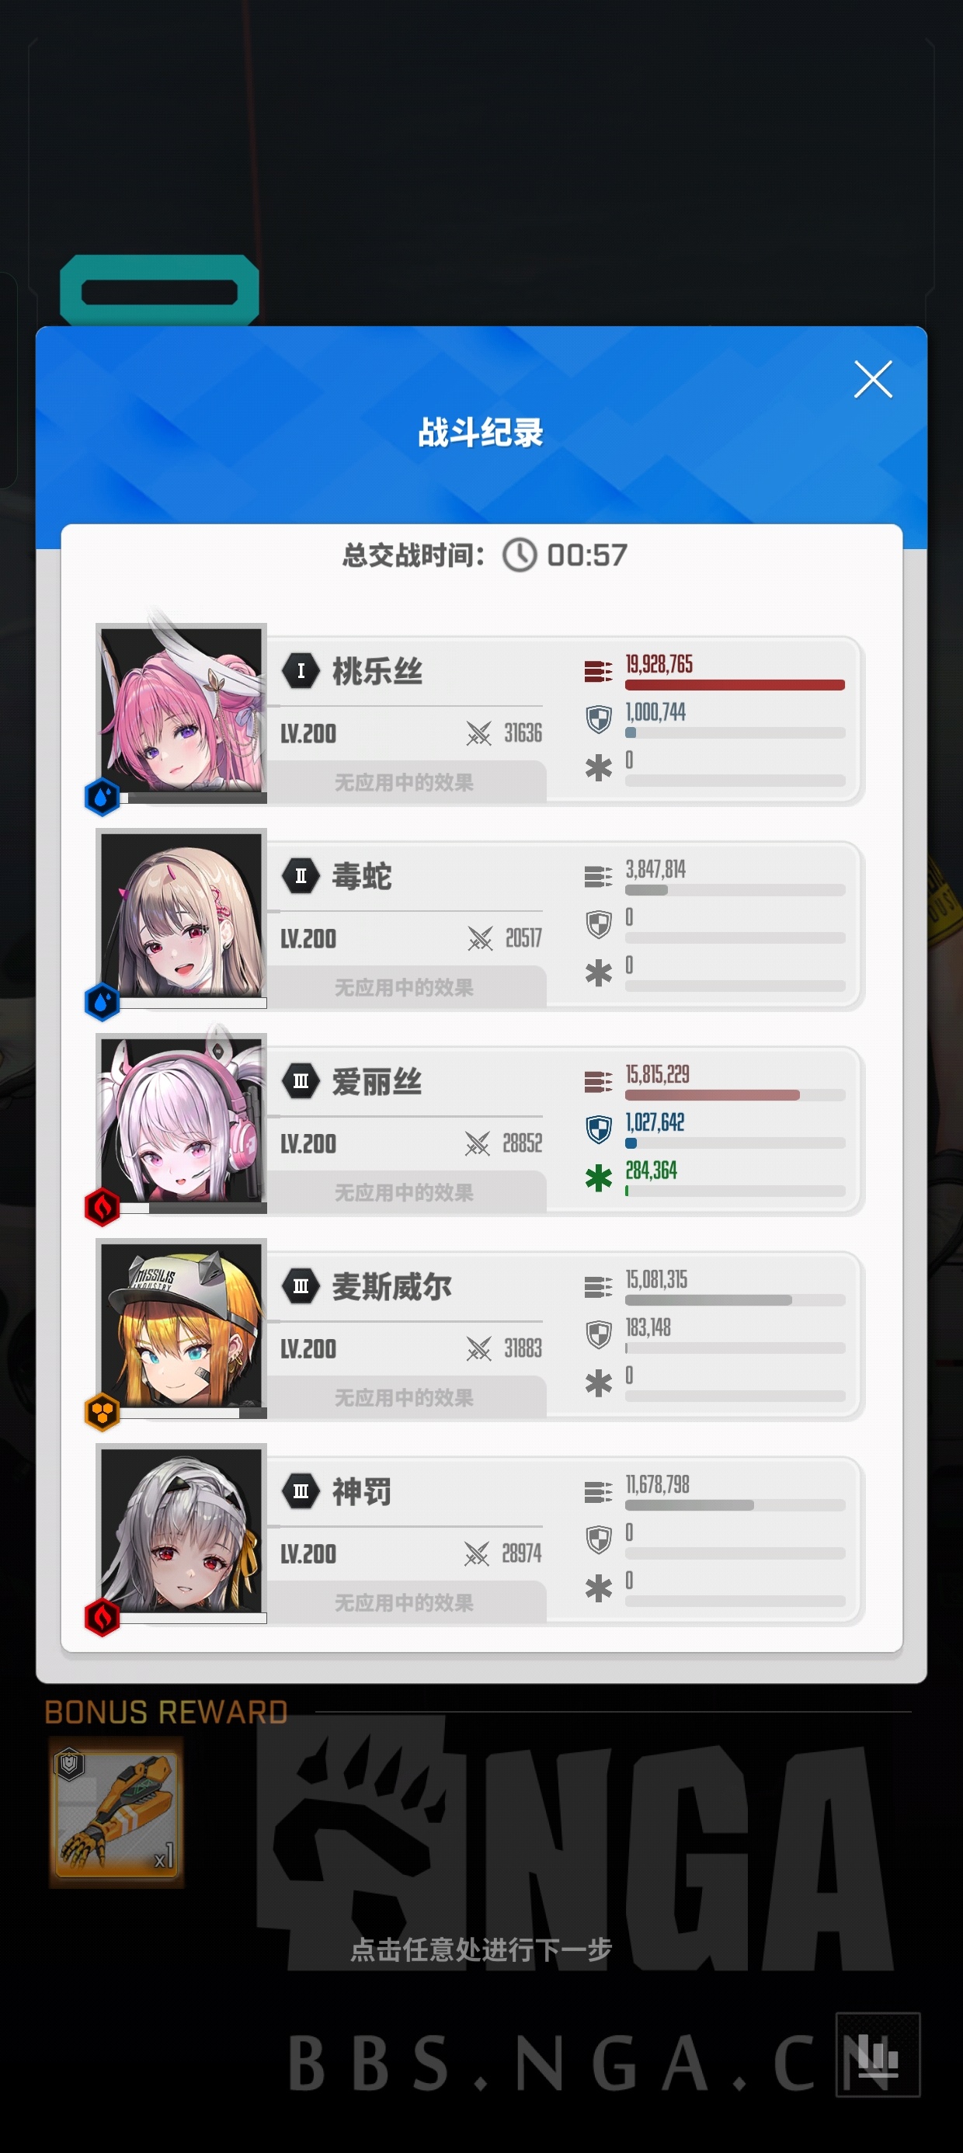Image resolution: width=963 pixels, height=2153 pixels.
Task: Click 麦斯威尔 iron element hexagon badge
Action: [x=103, y=1412]
